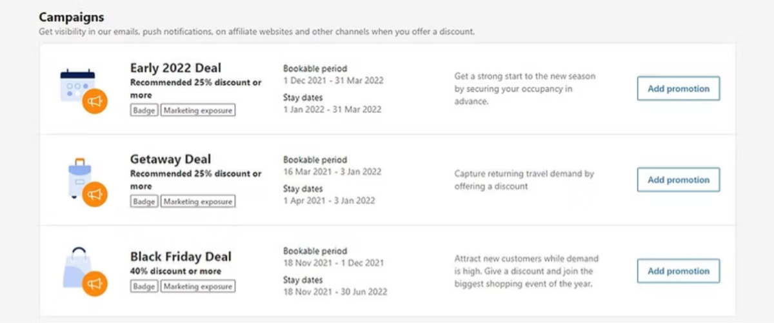Click the Badge tag under Getaway Deal
Screen dimensions: 774x323
coord(144,202)
